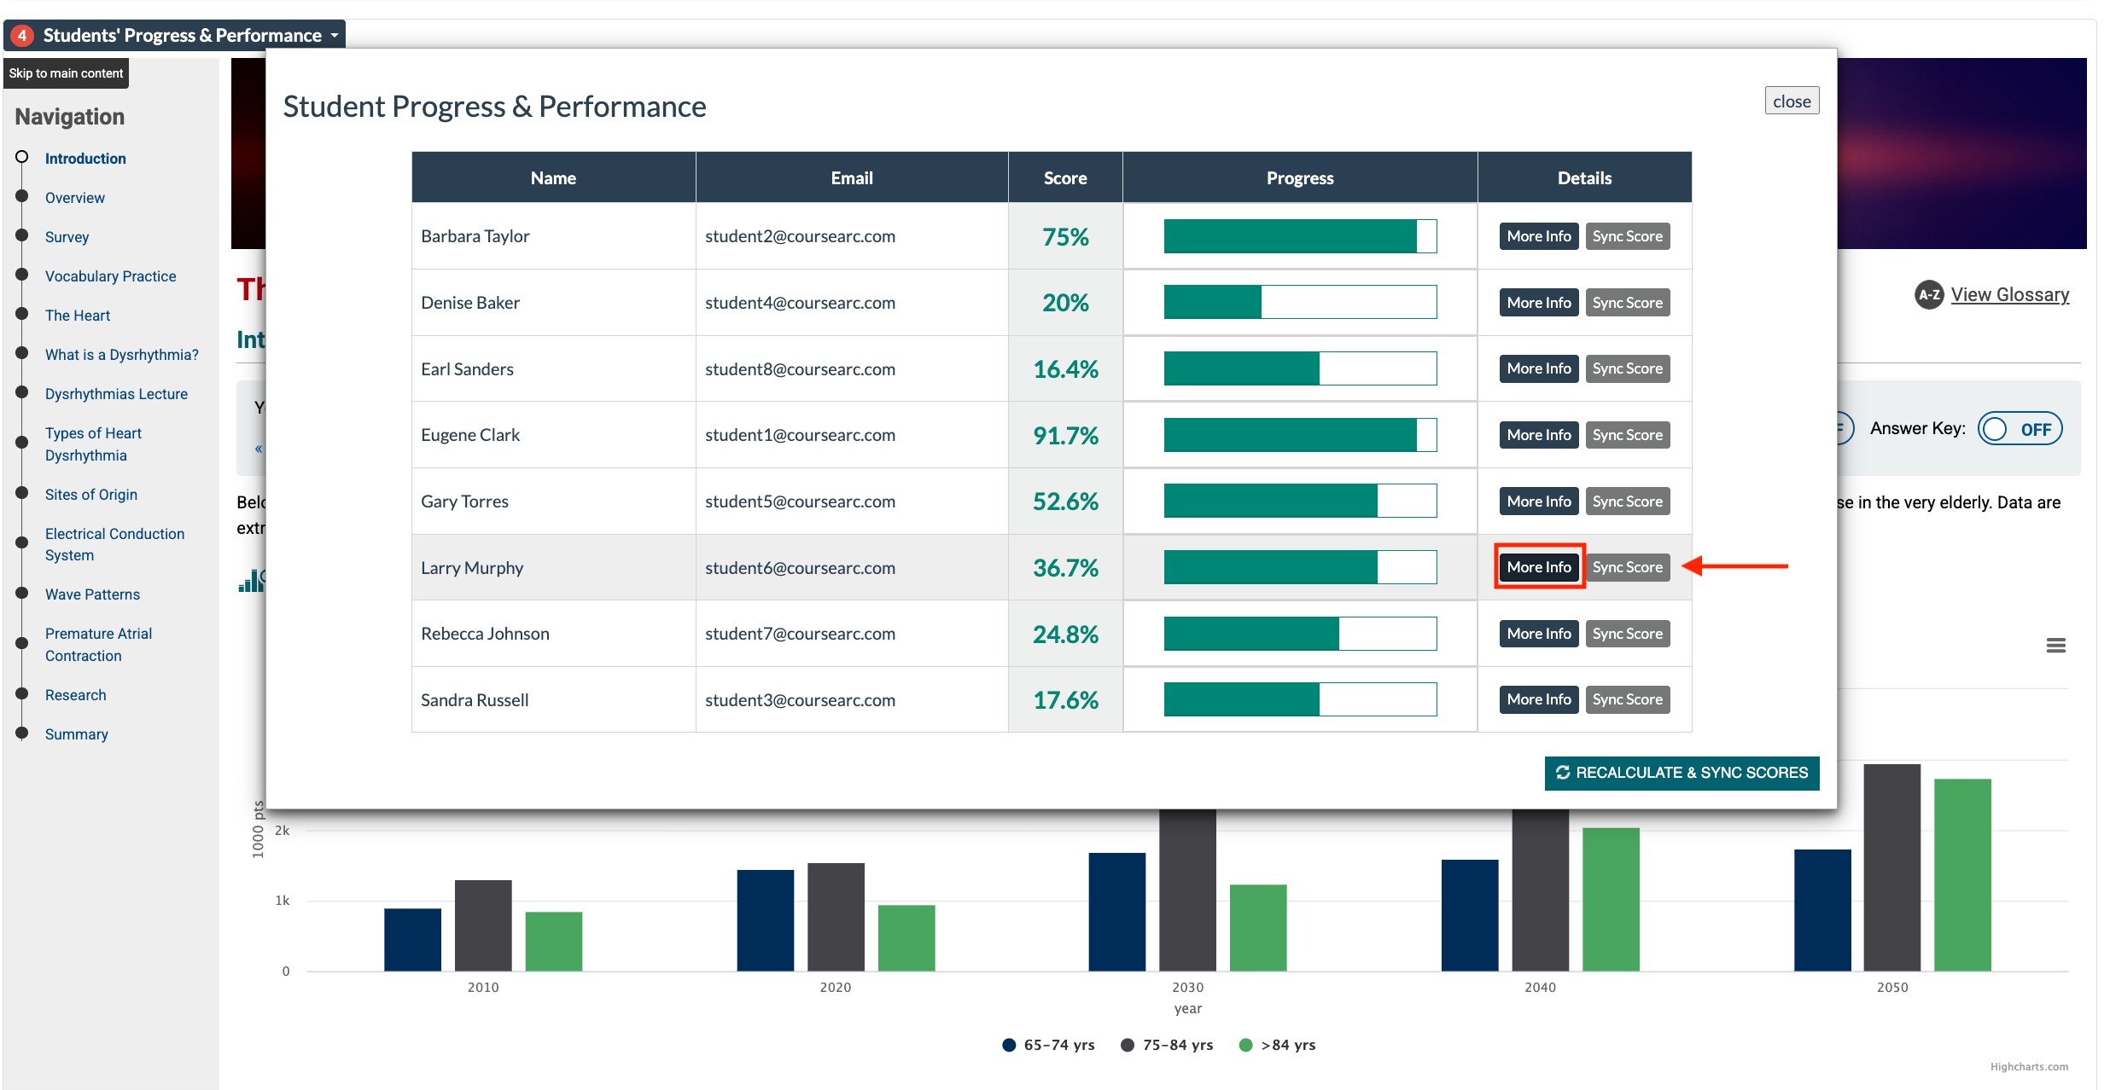The width and height of the screenshot is (2110, 1090).
Task: Click the red notification badge showing 4
Action: click(x=22, y=35)
